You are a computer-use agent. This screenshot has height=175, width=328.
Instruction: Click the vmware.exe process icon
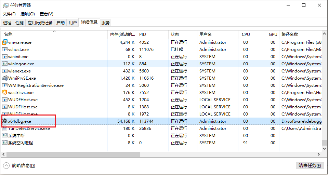tap(5, 42)
